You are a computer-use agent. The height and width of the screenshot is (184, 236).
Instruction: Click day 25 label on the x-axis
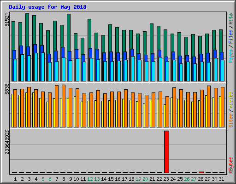(x=180, y=179)
